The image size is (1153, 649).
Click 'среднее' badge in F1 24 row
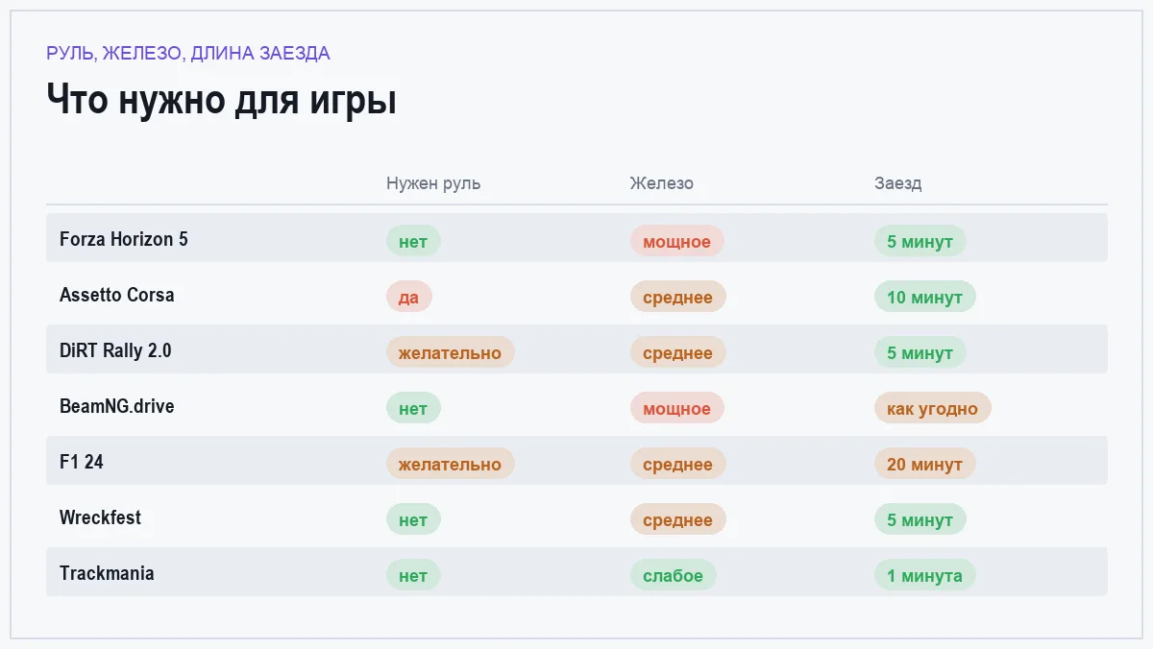coord(678,464)
